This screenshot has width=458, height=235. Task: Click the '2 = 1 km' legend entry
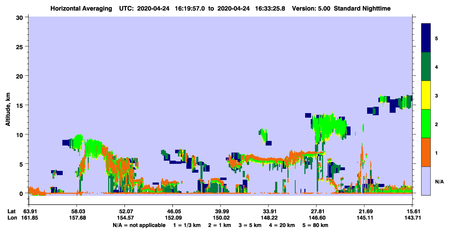click(219, 225)
